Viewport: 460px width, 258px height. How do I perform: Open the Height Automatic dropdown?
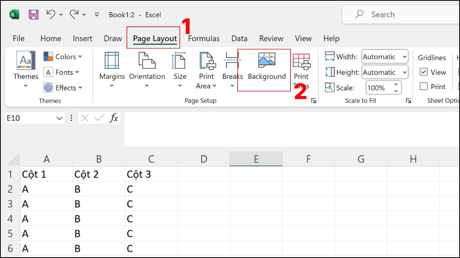click(406, 72)
